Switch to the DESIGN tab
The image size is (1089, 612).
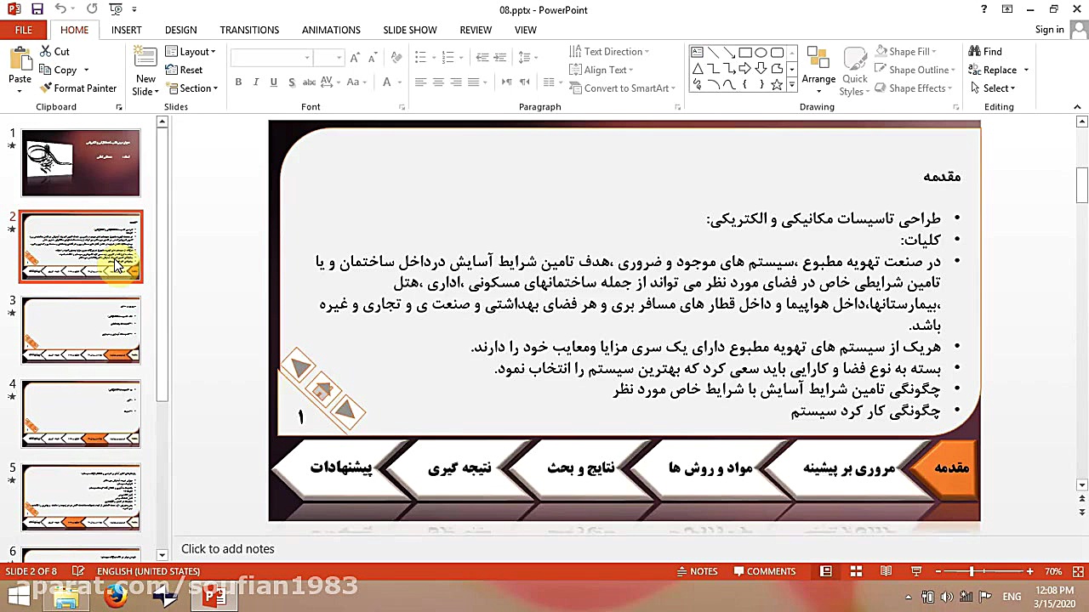180,30
